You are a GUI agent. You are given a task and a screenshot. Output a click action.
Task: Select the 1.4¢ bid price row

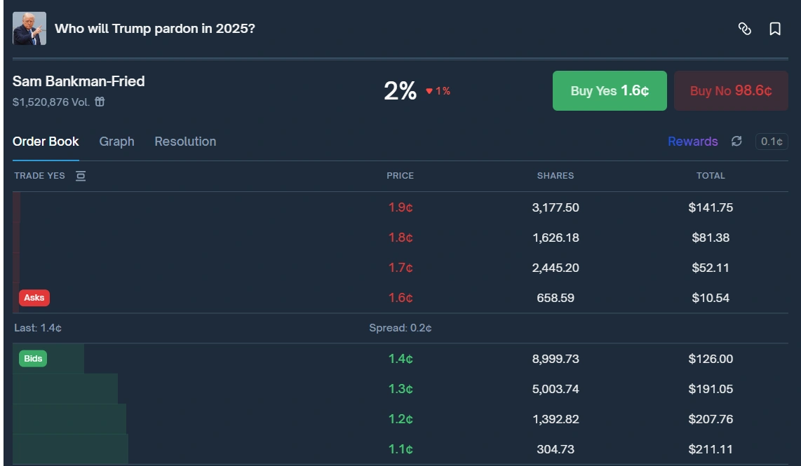coord(401,359)
